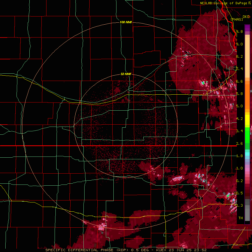Viewport: 252px width, 252px height.
Task: Click the 5.8 value on color scale
Action: point(239,94)
